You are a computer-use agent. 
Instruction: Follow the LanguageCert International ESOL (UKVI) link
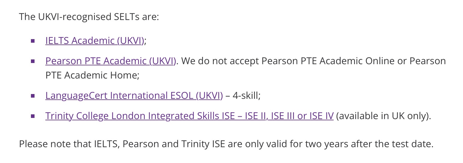(134, 96)
